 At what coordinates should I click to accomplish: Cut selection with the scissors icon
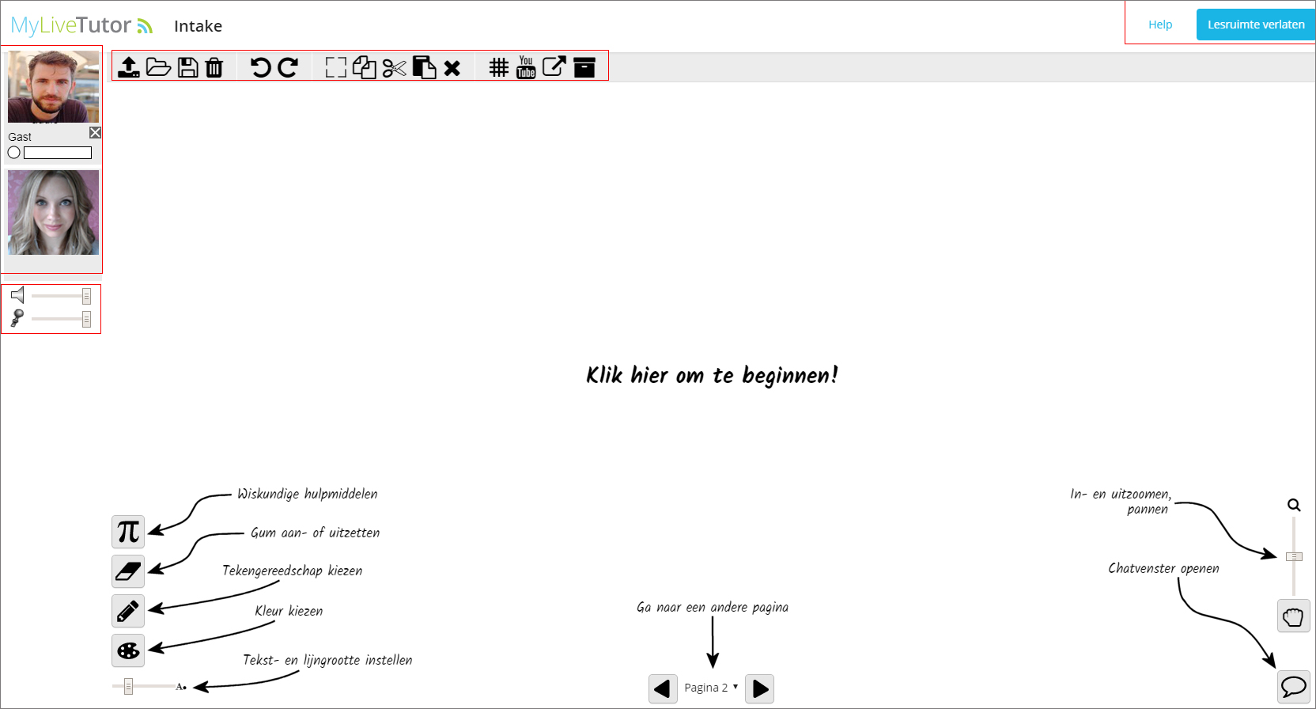(394, 68)
